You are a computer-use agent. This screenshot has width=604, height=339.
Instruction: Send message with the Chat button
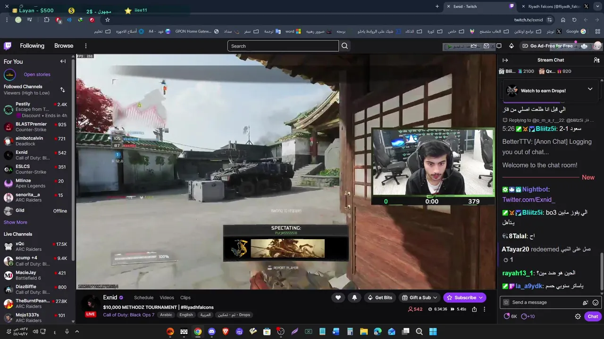593,316
